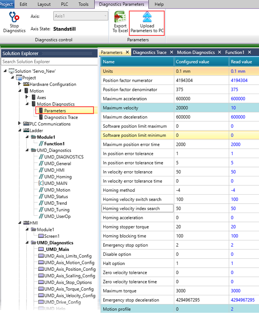This screenshot has height=314, width=259.
Task: Open the Project menu
Action: click(x=7, y=4)
